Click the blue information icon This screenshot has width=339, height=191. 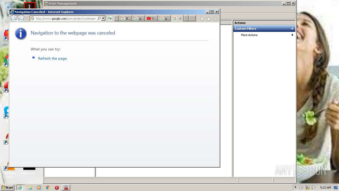tap(21, 34)
